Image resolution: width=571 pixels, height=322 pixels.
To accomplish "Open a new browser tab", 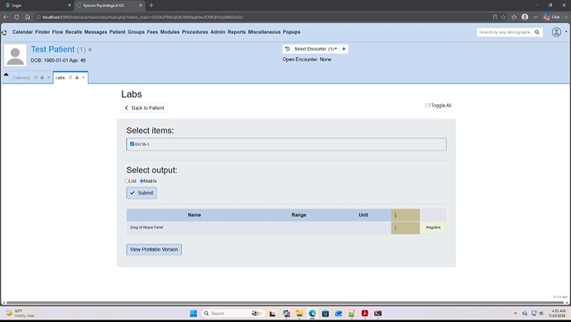I will coord(151,5).
